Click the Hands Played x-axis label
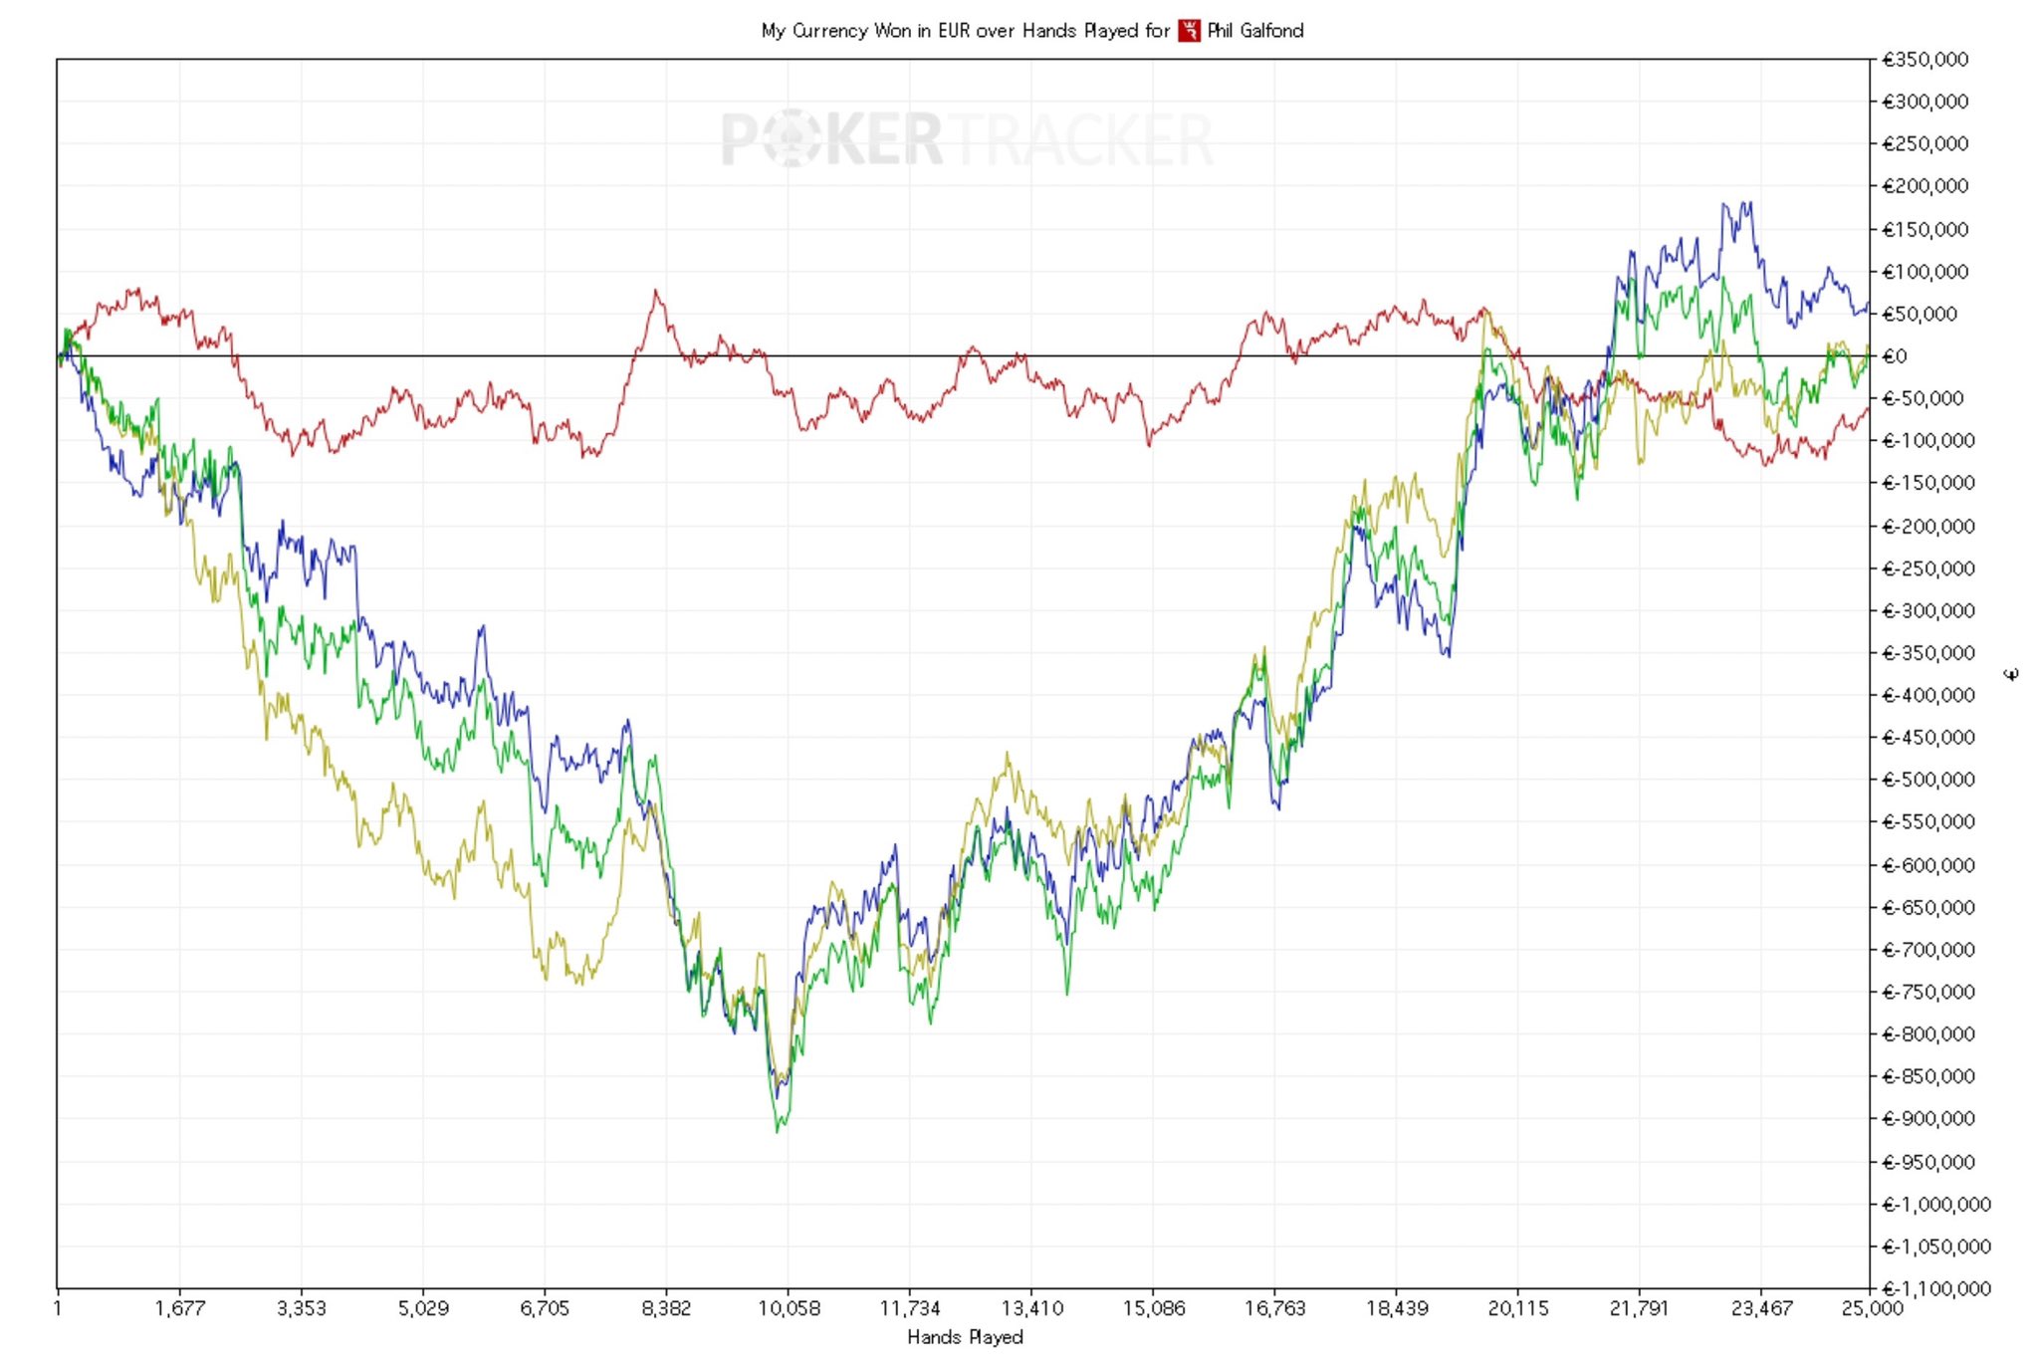The image size is (2039, 1364). point(965,1337)
